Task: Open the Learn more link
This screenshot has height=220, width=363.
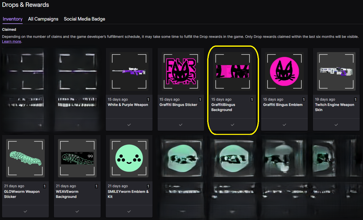Action: 11,41
